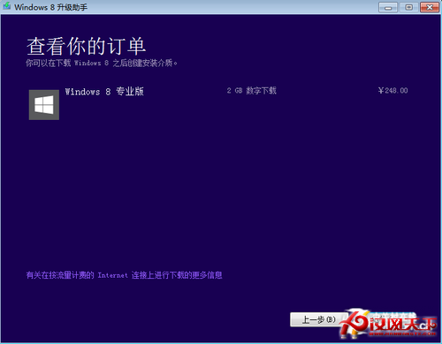Click the upgrade assistant title bar icon
The width and height of the screenshot is (442, 344).
(x=7, y=6)
